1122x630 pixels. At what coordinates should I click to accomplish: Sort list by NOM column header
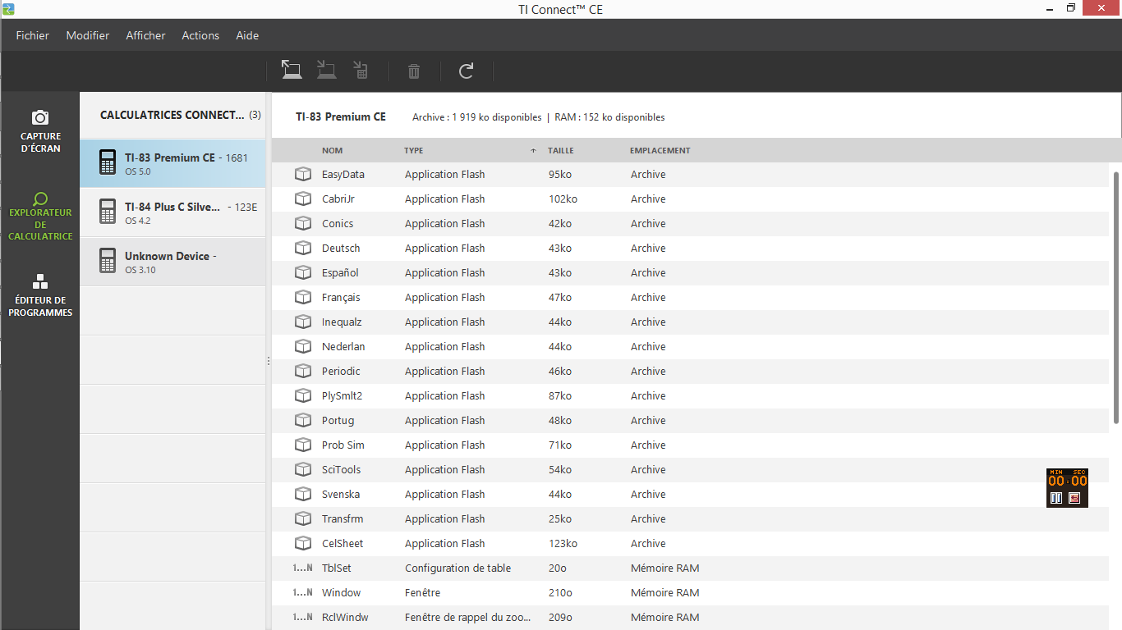333,150
